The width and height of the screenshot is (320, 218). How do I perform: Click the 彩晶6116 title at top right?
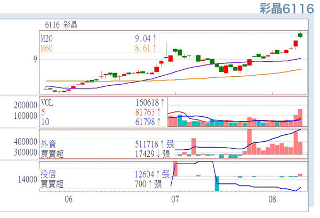286,9
